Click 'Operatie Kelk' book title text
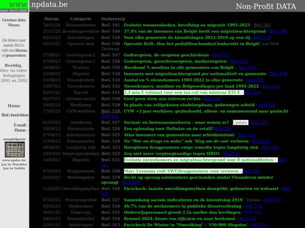Image resolution: width=305 pixels, height=228 pixels. (x=192, y=44)
